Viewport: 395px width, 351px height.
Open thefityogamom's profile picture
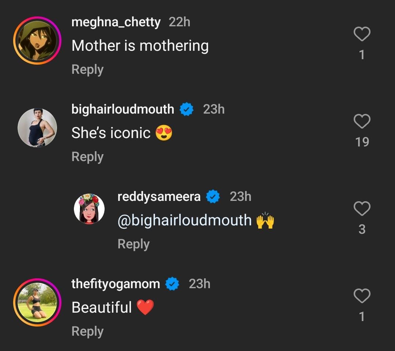coord(37,302)
